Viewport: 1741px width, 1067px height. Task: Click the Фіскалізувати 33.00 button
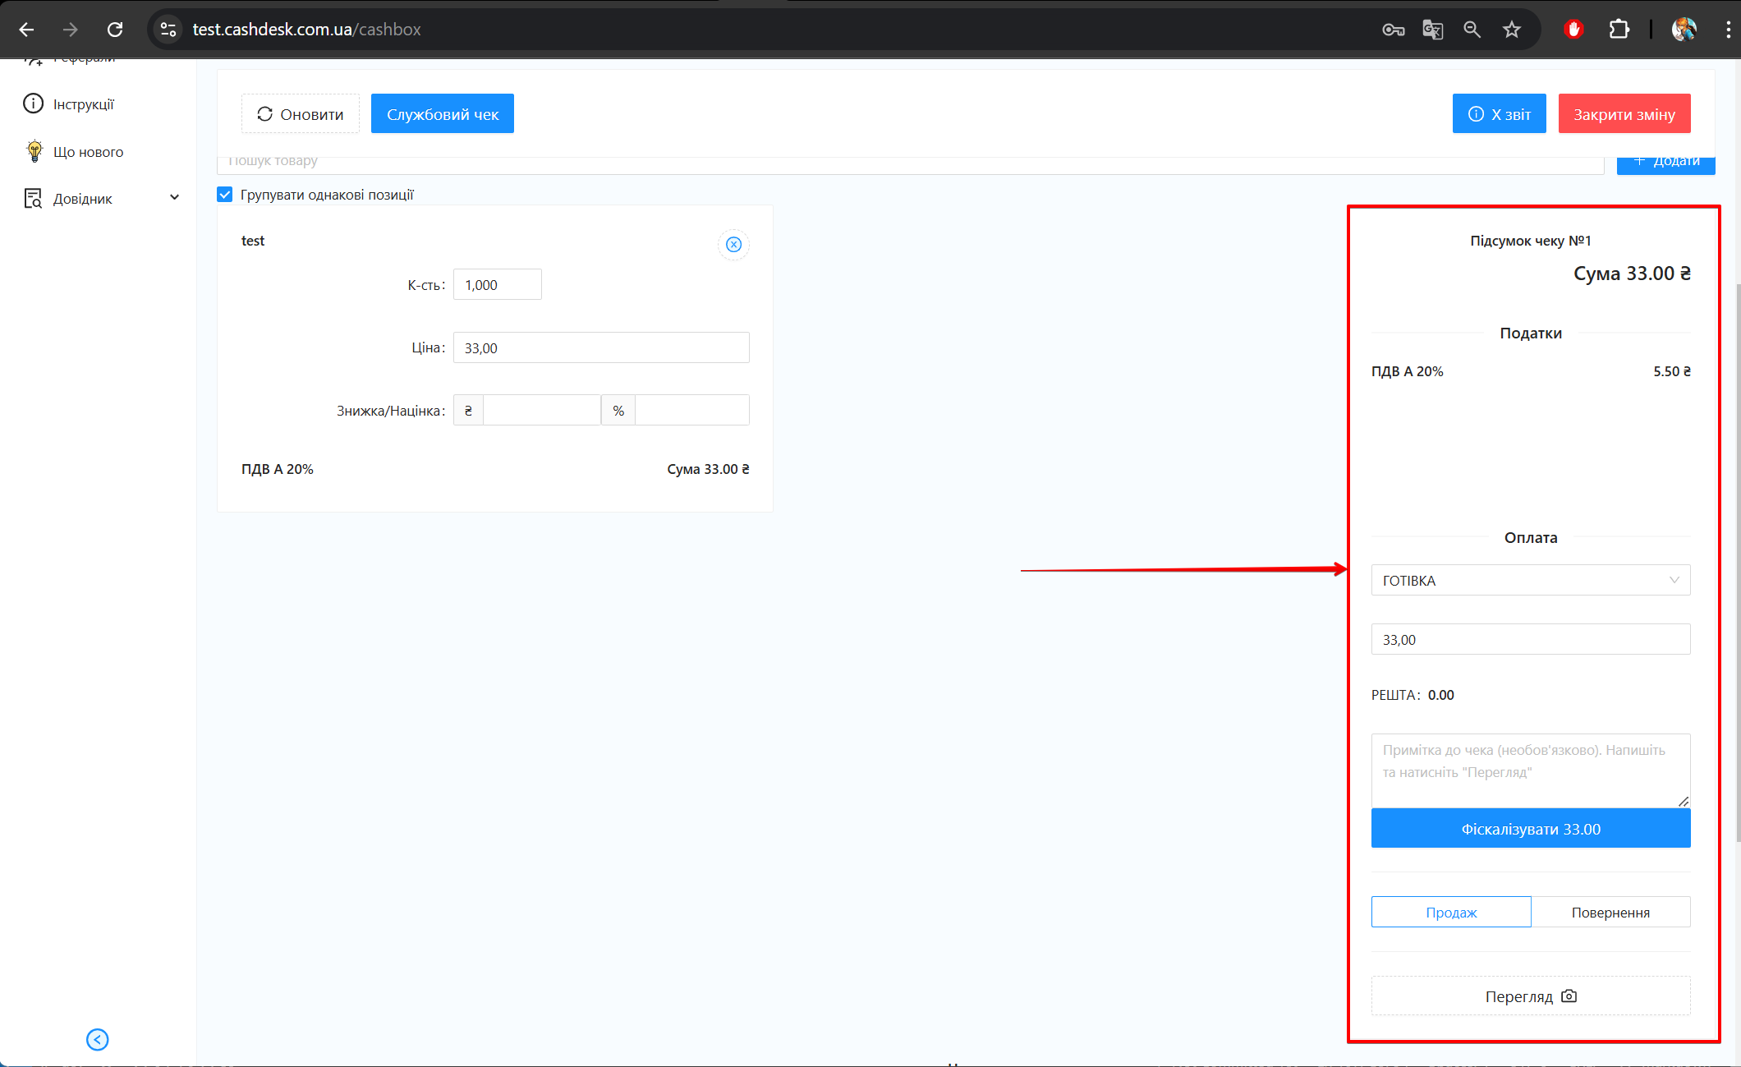[x=1530, y=829]
